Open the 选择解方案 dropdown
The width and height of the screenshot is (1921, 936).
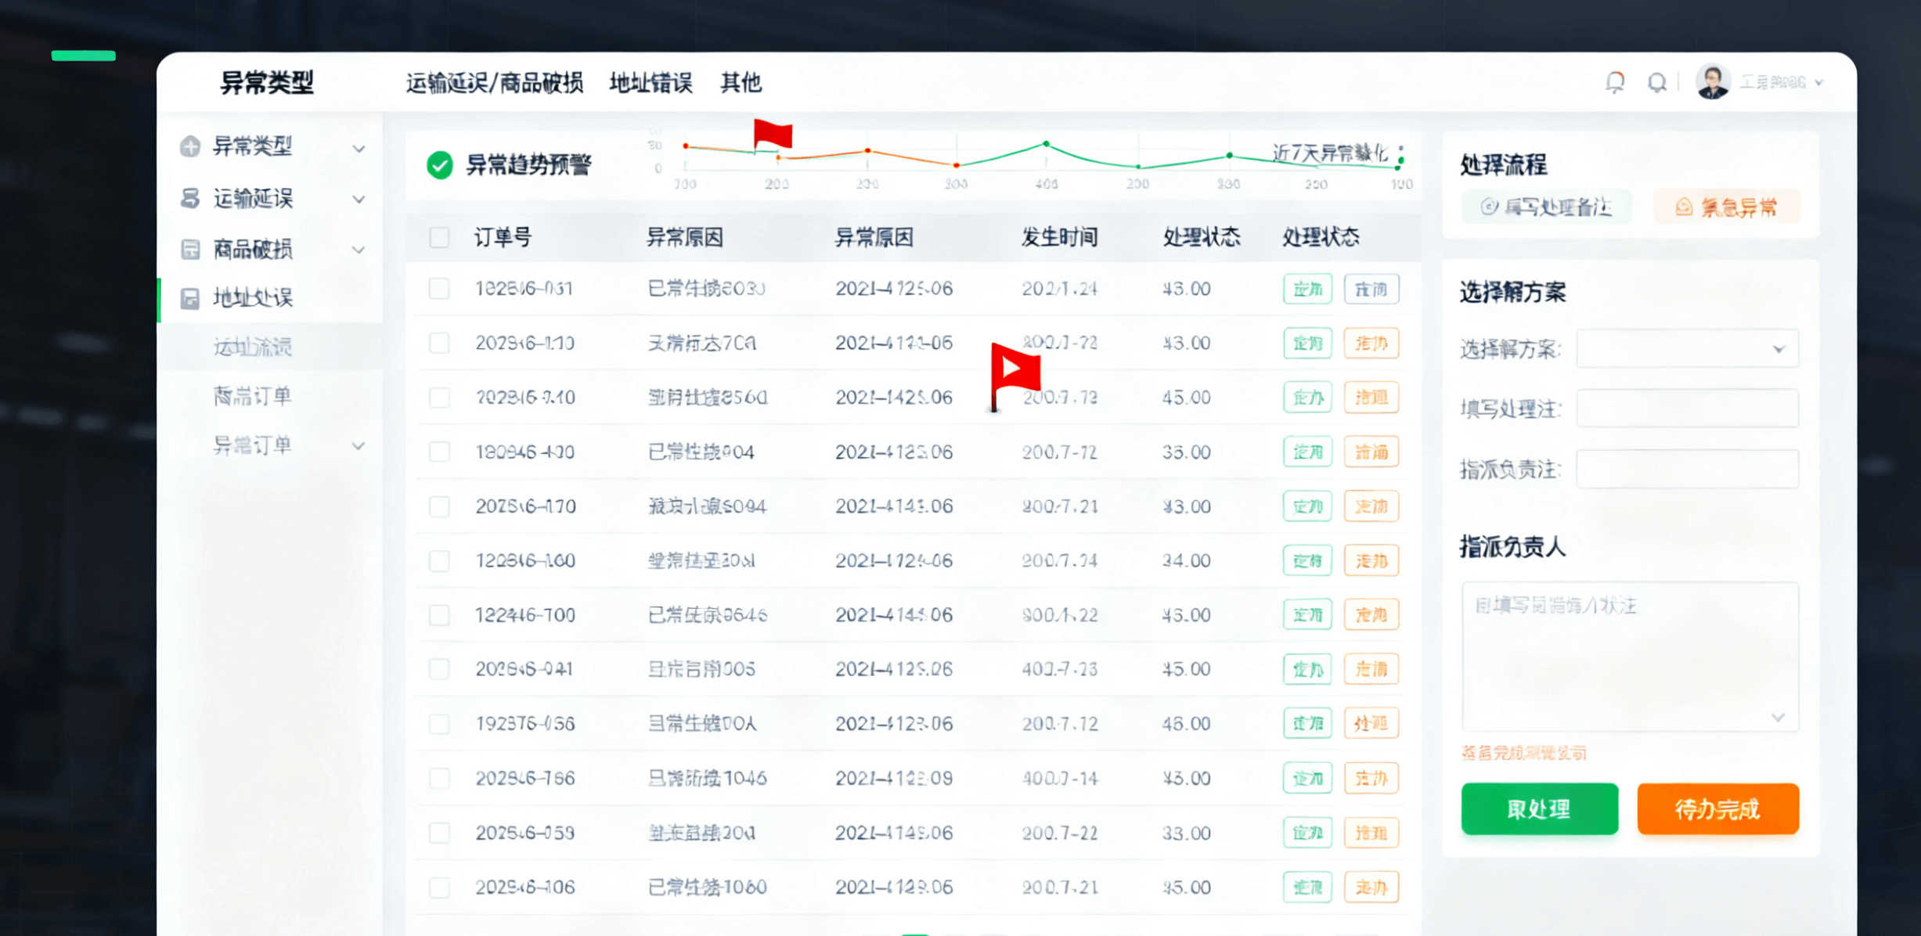[x=1687, y=349]
